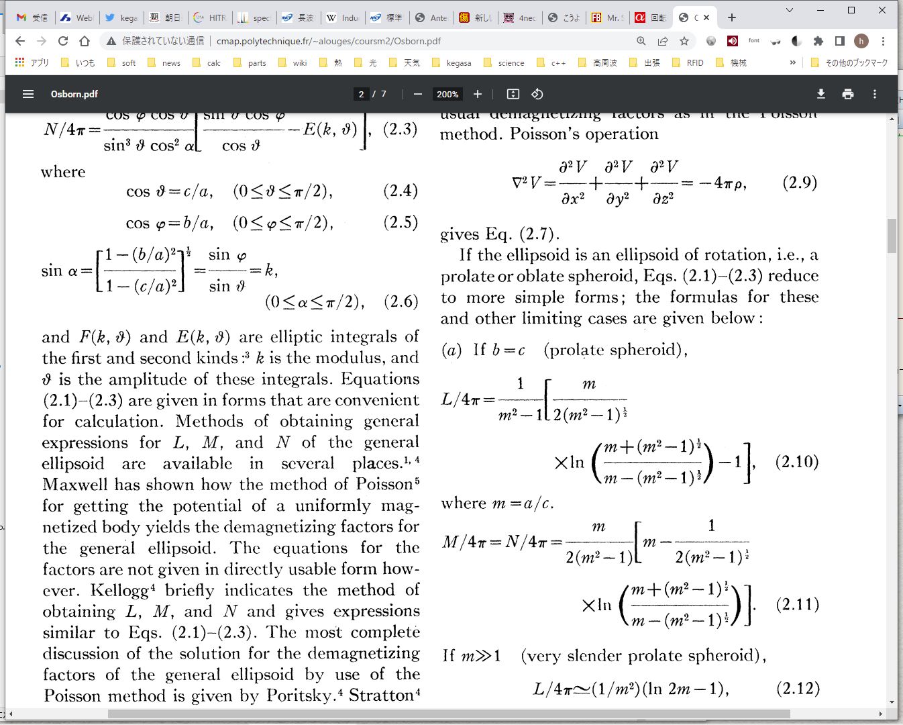Switch to the Gmail 受信 tab

pos(32,17)
